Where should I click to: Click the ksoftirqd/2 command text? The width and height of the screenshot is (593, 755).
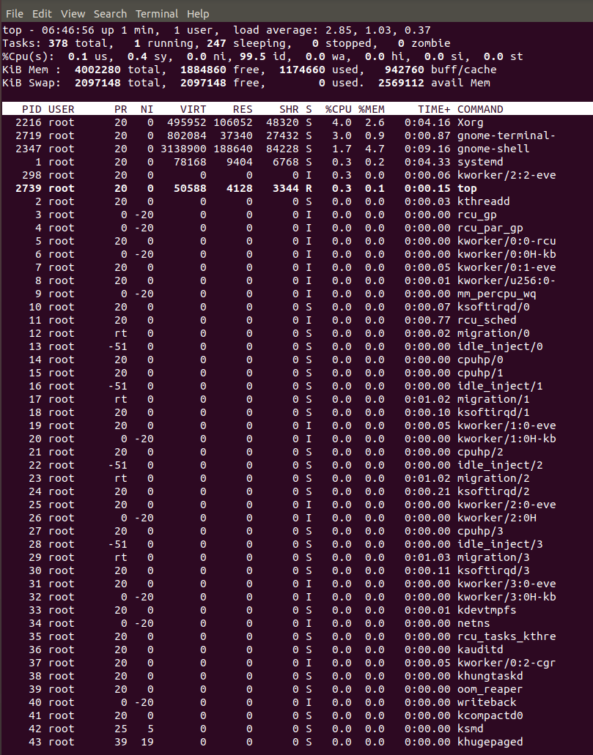coord(493,491)
